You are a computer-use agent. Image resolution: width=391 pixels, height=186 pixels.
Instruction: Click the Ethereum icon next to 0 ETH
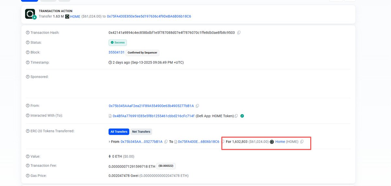pos(110,156)
